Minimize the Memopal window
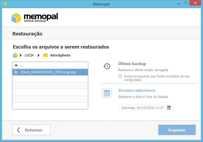Screen dimensions: 203x142 tap(179, 3)
